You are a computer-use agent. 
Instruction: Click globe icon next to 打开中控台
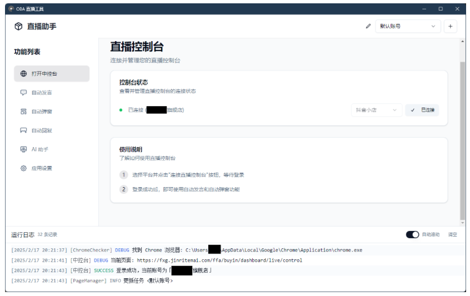pyautogui.click(x=23, y=74)
